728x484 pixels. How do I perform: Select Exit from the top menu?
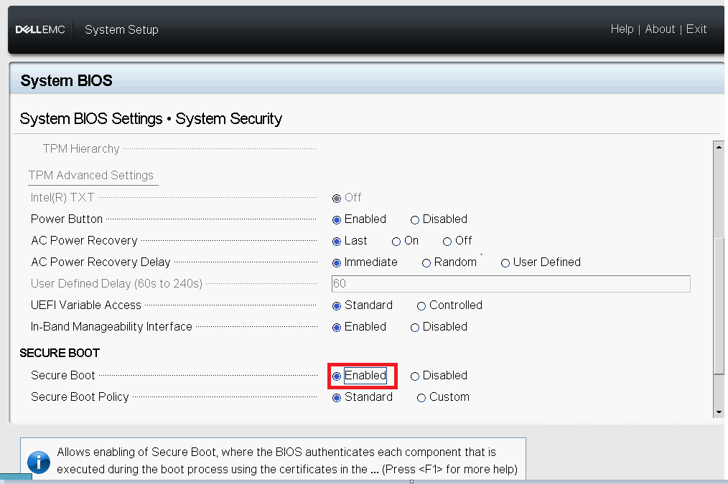[696, 29]
